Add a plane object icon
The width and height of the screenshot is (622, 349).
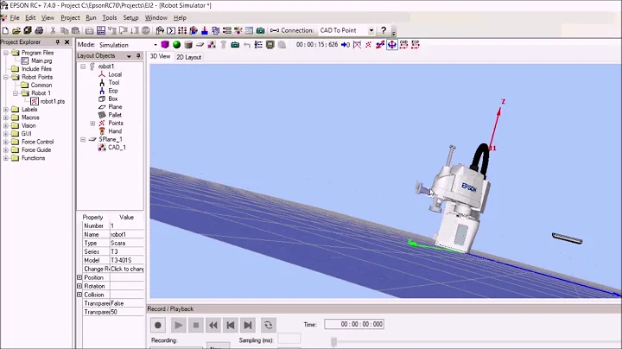(x=200, y=44)
